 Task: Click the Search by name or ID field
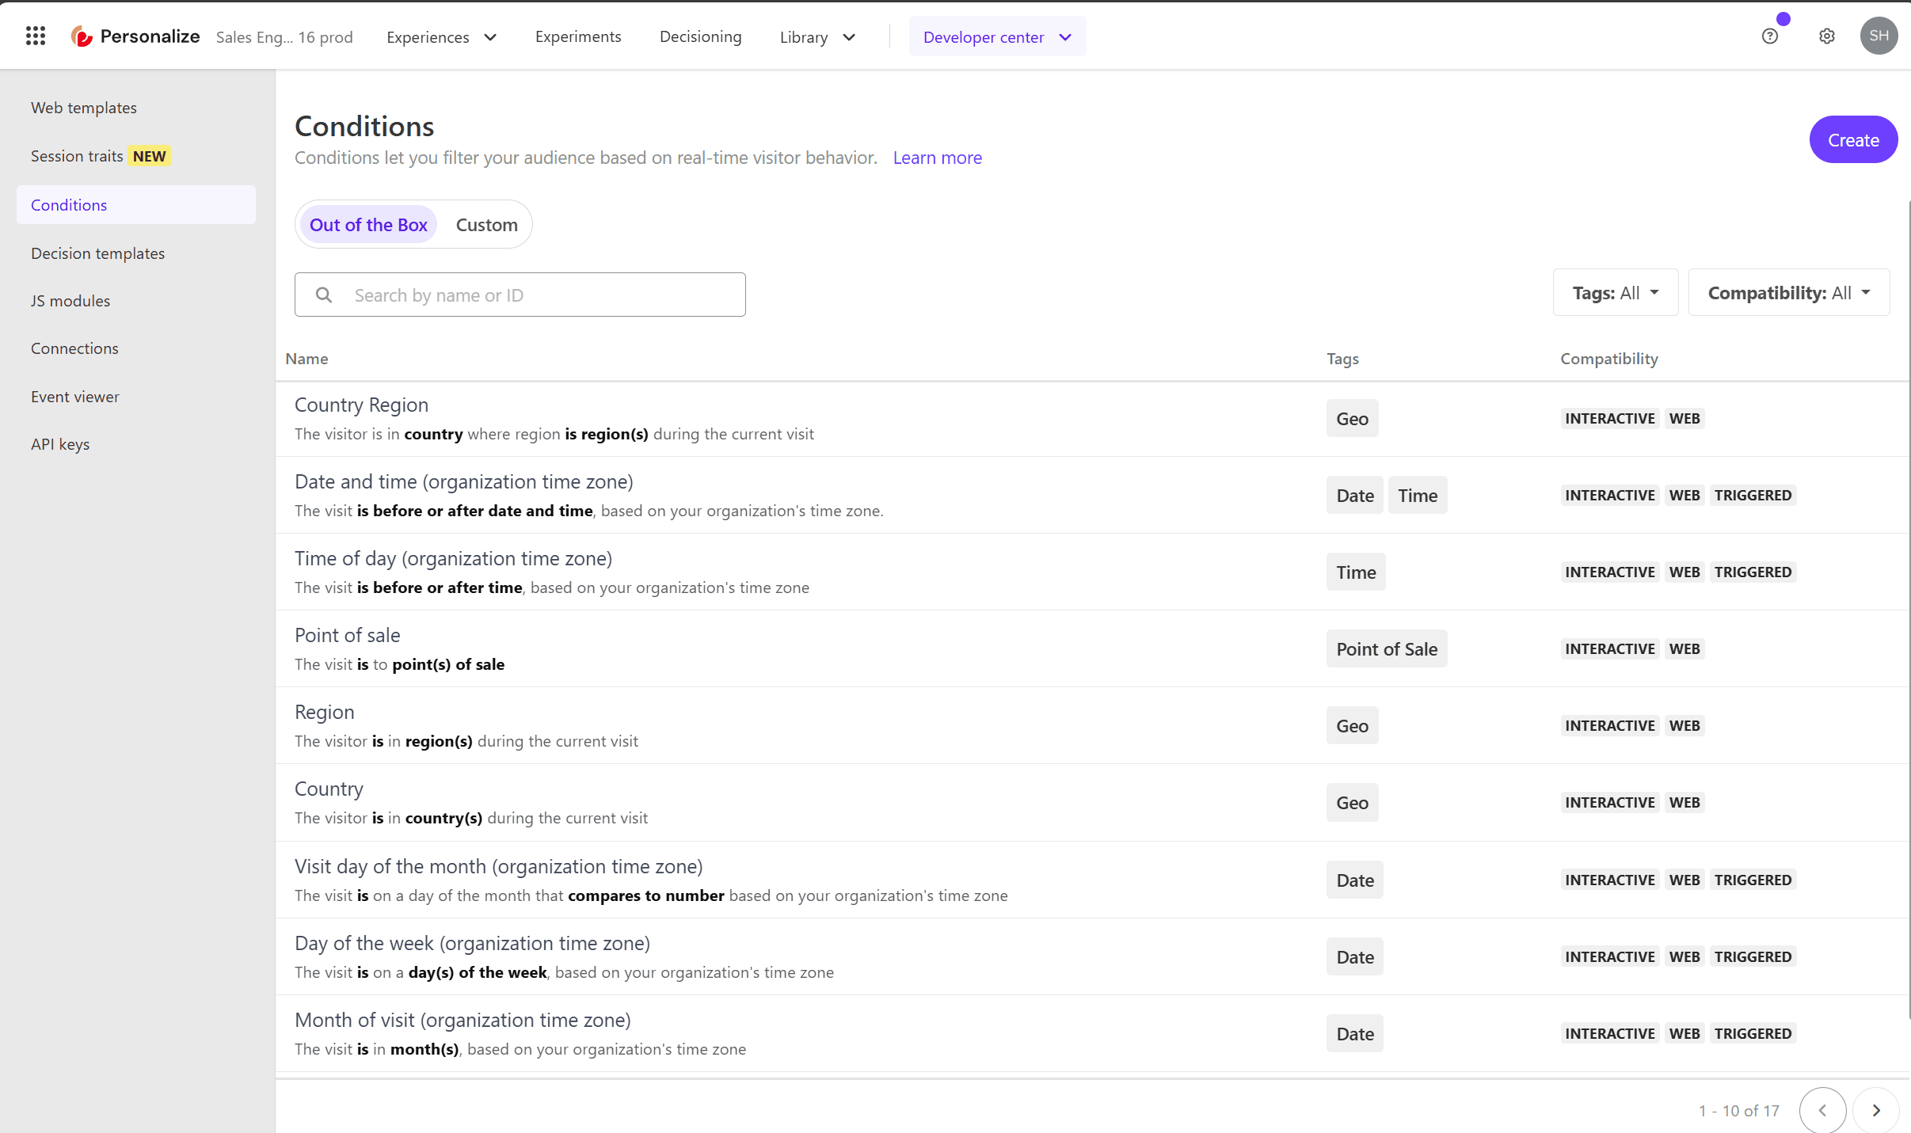(x=545, y=295)
